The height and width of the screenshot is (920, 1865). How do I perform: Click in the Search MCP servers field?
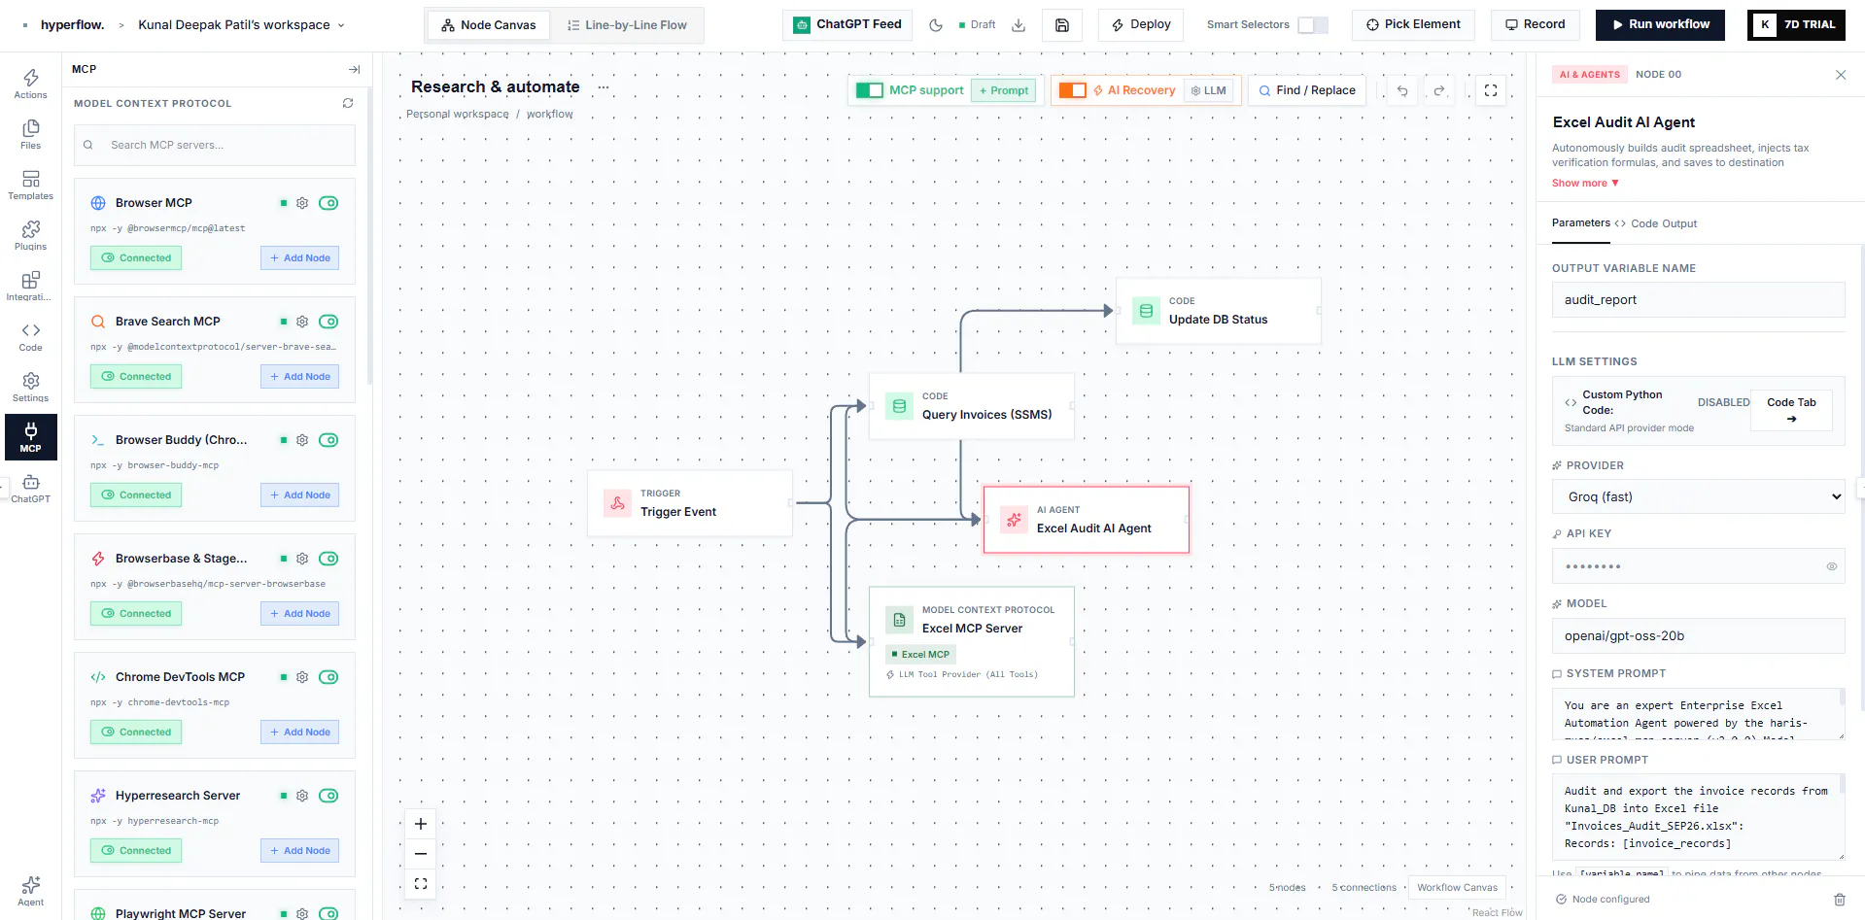(x=215, y=145)
